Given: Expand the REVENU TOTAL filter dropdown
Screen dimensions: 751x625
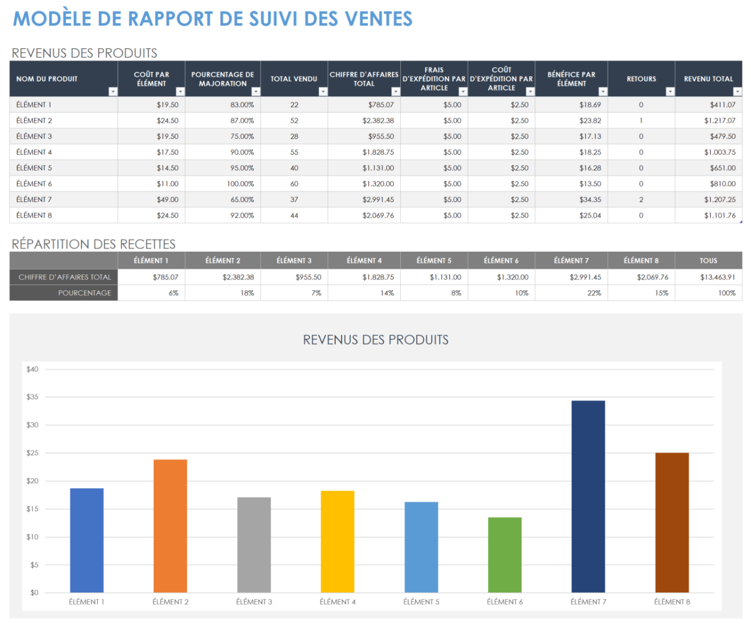Looking at the screenshot, I should 738,91.
